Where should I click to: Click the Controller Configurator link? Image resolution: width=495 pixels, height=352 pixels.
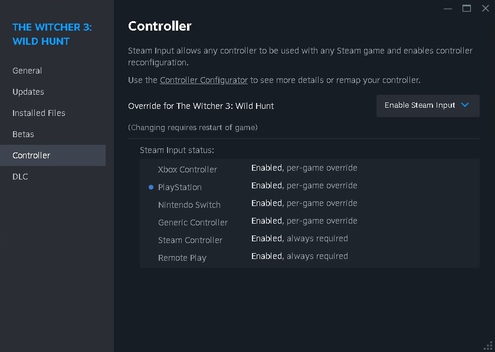point(204,80)
